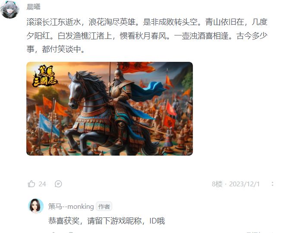Like the comment via thumbs-up icon

coord(32,184)
